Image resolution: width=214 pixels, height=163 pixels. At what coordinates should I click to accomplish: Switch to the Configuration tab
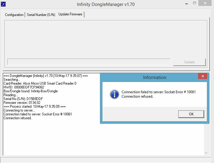click(x=14, y=14)
